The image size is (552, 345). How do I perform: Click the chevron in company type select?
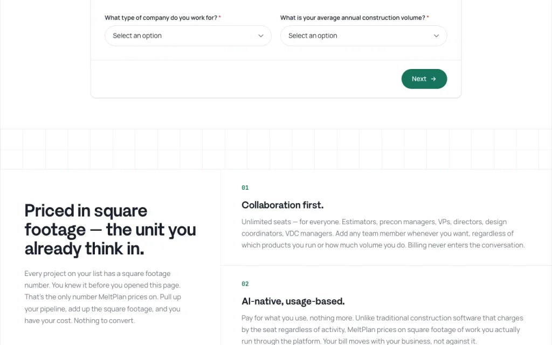pos(261,36)
